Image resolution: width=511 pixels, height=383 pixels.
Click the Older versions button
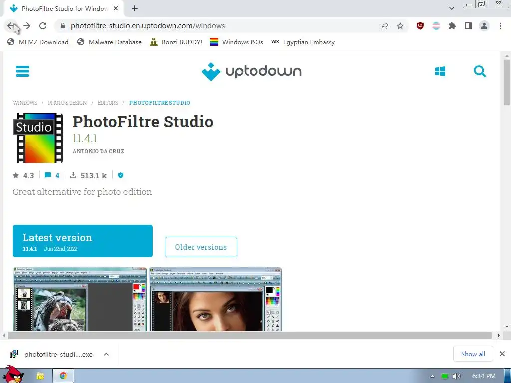pos(201,247)
